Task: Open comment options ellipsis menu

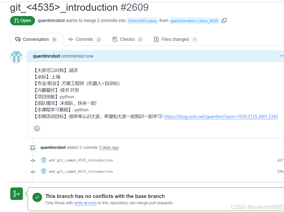Action: pyautogui.click(x=281, y=56)
